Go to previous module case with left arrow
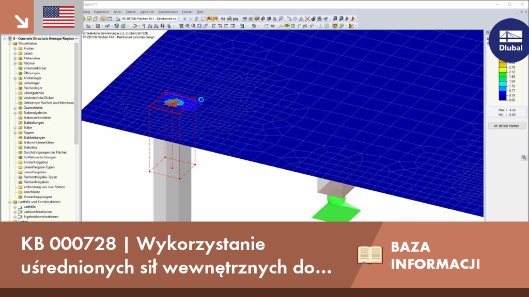Screen dimensions: 529x297 pyautogui.click(x=185, y=19)
